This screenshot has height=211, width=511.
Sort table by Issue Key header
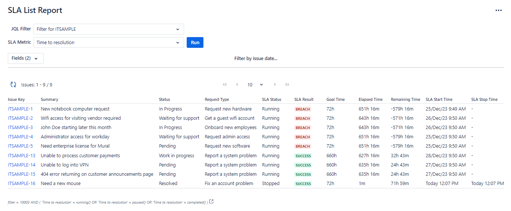16,99
